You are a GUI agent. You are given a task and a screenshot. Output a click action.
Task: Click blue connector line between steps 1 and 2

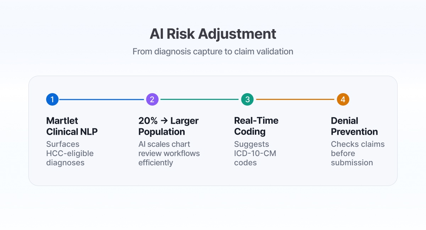click(102, 100)
